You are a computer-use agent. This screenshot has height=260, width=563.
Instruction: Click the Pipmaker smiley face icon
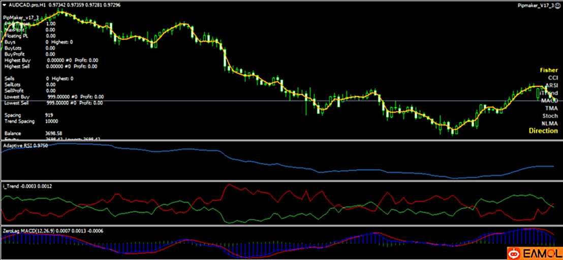pyautogui.click(x=557, y=4)
